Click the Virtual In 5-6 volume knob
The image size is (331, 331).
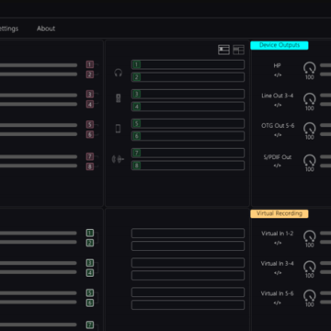point(310,295)
